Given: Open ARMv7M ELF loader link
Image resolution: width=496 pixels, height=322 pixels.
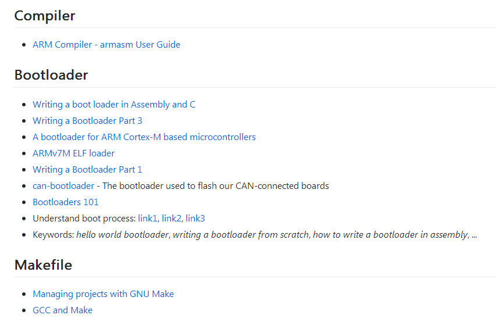Looking at the screenshot, I should point(73,153).
